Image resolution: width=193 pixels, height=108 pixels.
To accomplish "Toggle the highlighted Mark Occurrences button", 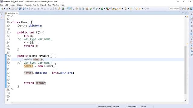I will [x=70, y=9].
